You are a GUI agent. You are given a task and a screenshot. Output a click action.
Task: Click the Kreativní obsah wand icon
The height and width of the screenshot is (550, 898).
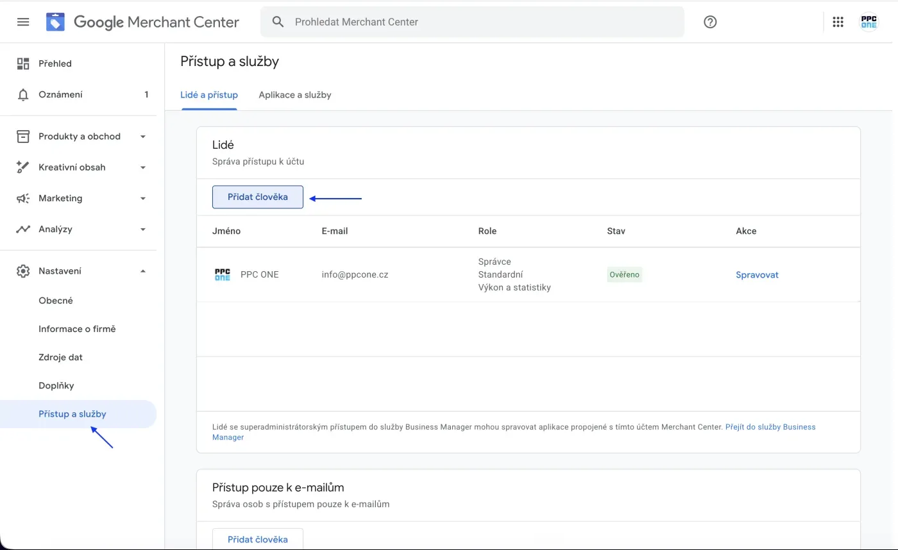click(23, 167)
